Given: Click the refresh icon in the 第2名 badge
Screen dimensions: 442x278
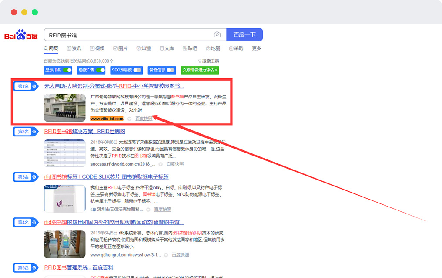Looking at the screenshot, I should coord(34,132).
